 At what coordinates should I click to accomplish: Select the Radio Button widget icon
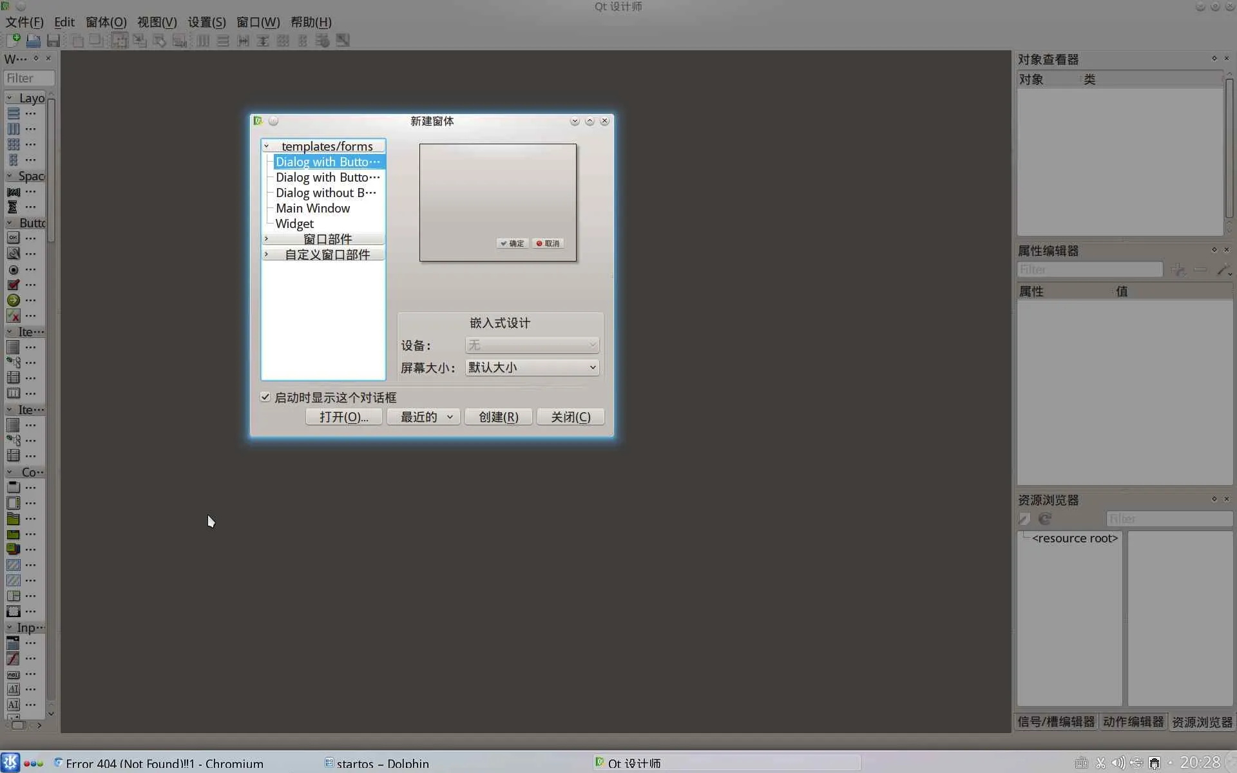click(x=13, y=269)
